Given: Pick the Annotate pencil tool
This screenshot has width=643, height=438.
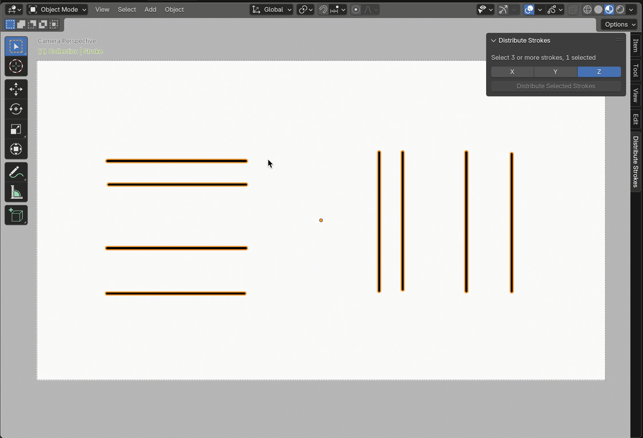Looking at the screenshot, I should [16, 172].
